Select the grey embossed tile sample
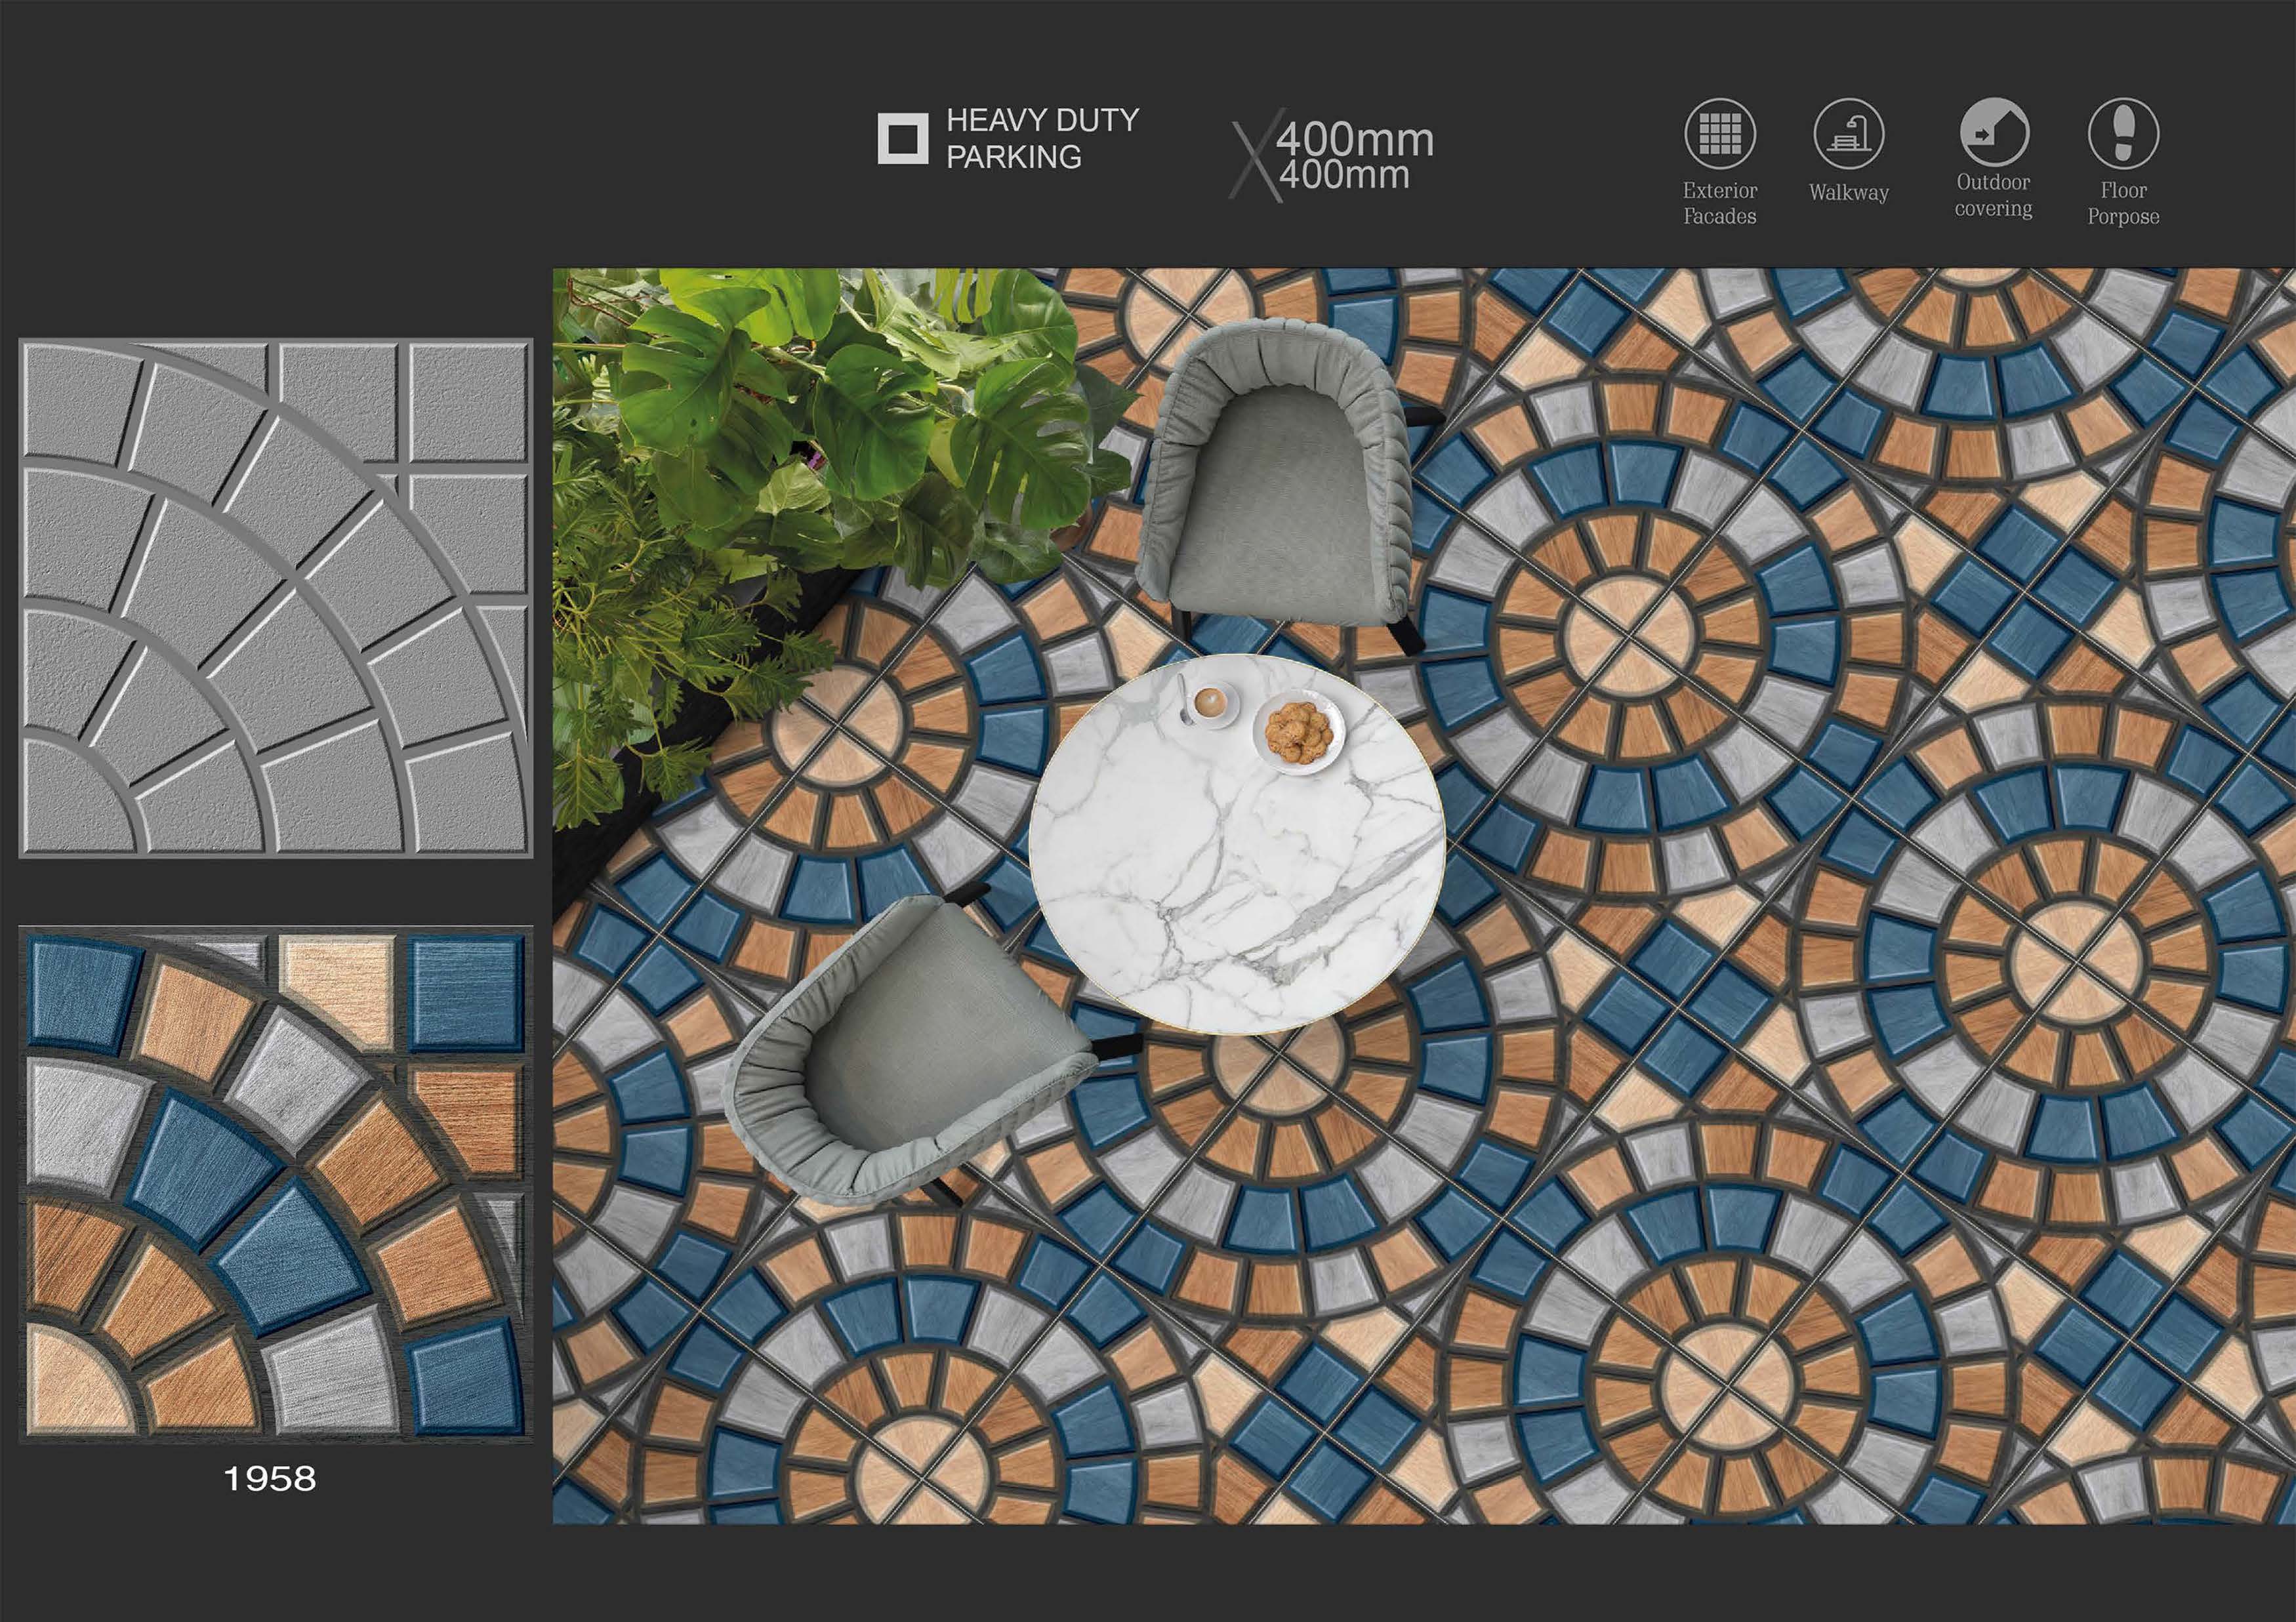 pos(276,598)
